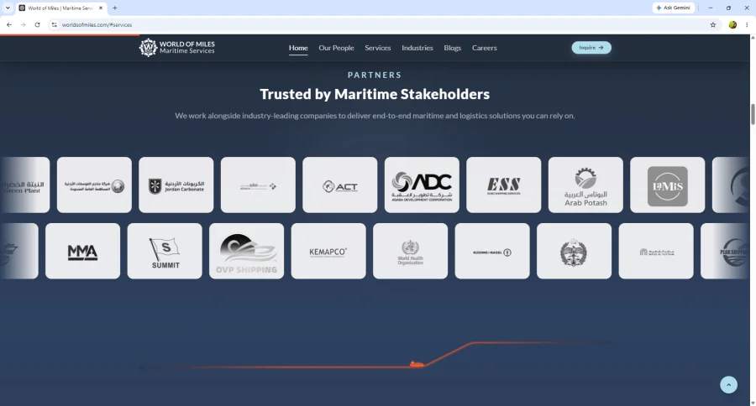
Task: Open the ESS Euro Shipping Services card
Action: click(504, 185)
